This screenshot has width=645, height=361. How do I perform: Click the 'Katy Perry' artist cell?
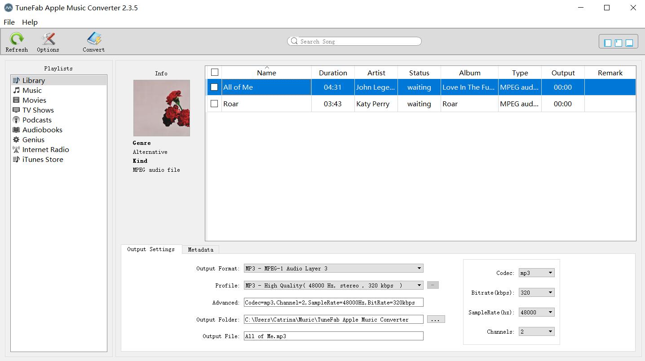pos(376,104)
